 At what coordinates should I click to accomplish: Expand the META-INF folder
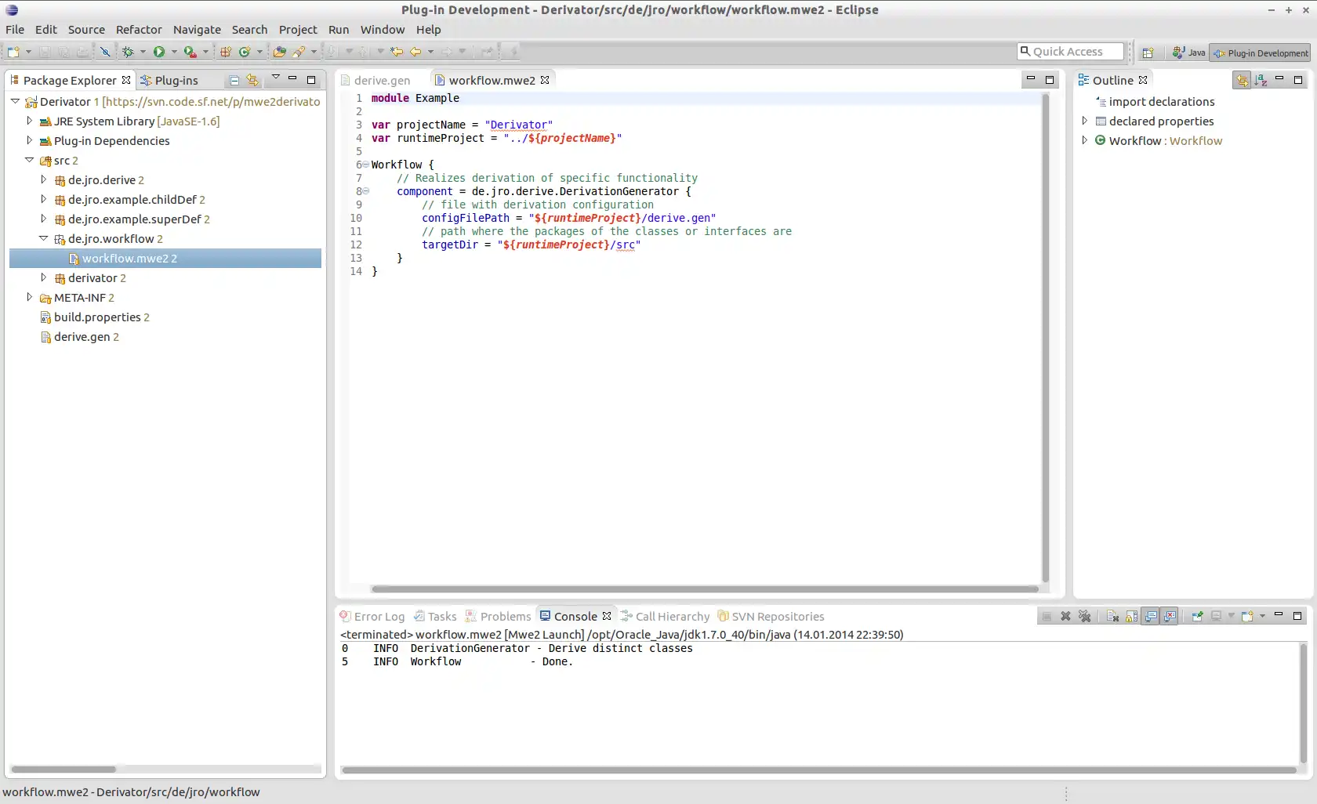pyautogui.click(x=29, y=297)
